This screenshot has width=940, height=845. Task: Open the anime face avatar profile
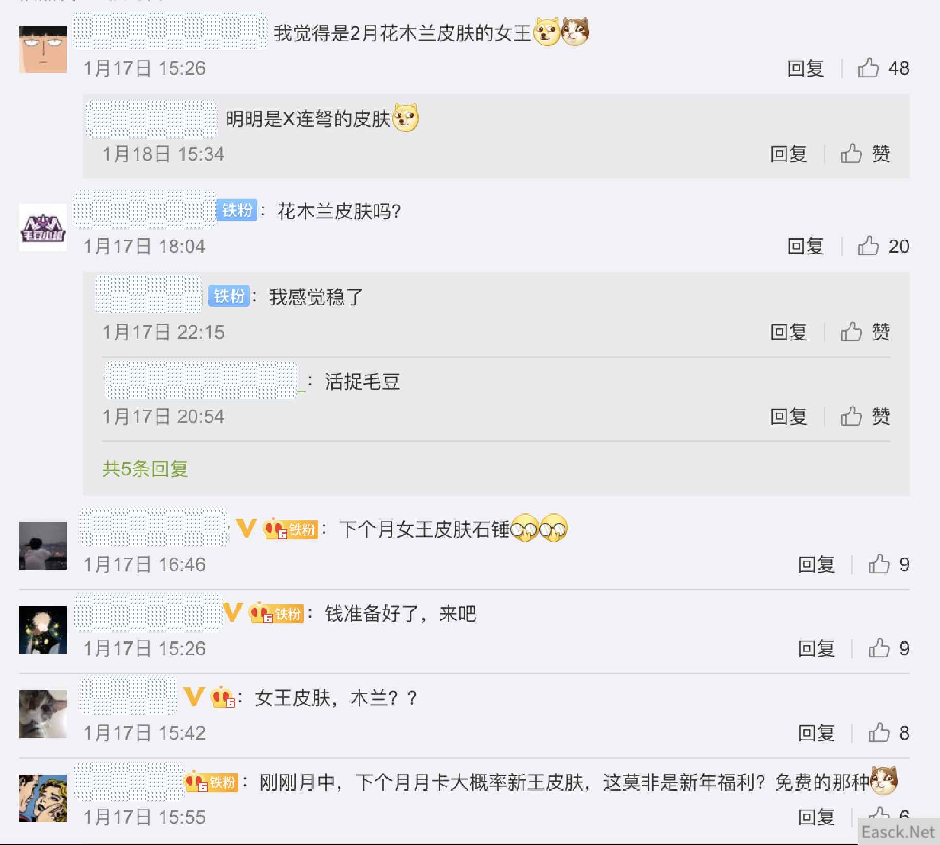click(x=43, y=49)
